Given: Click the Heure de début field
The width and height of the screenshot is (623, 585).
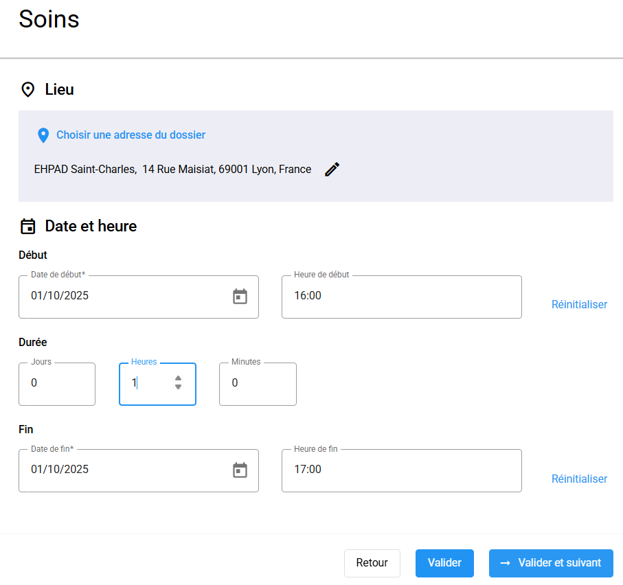Looking at the screenshot, I should click(x=401, y=297).
